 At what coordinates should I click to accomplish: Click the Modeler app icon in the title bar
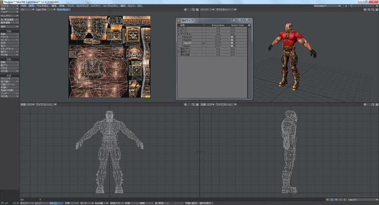(2, 2)
